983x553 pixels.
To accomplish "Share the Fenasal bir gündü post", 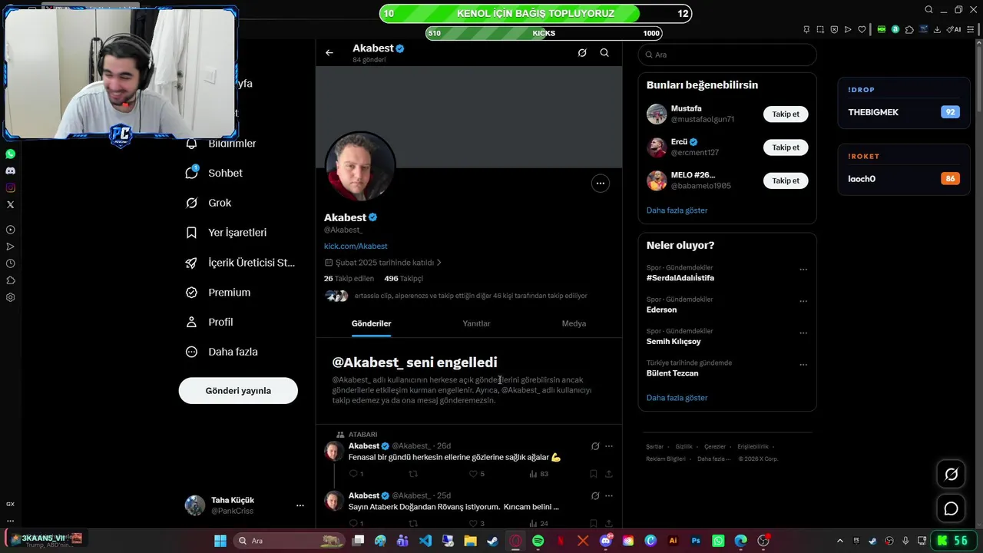I will [x=609, y=474].
